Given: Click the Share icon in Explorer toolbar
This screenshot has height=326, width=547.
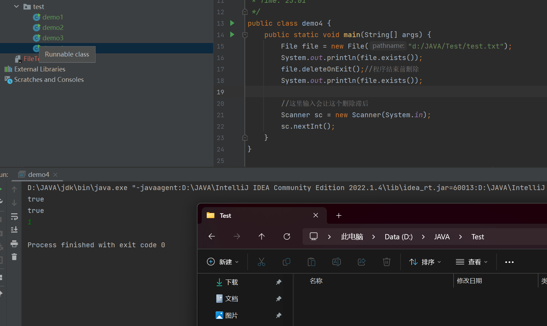Looking at the screenshot, I should pos(362,262).
